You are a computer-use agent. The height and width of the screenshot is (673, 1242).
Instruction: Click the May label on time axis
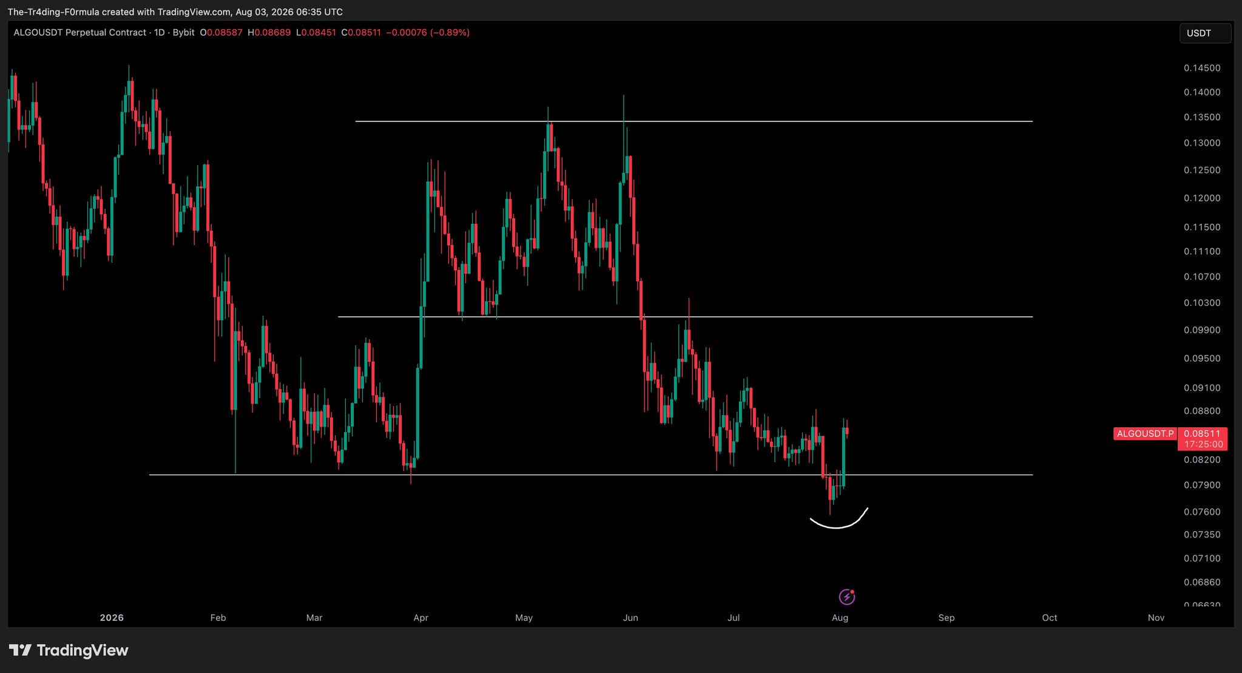tap(524, 618)
